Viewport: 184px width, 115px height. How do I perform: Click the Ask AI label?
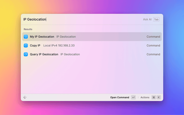(147, 20)
